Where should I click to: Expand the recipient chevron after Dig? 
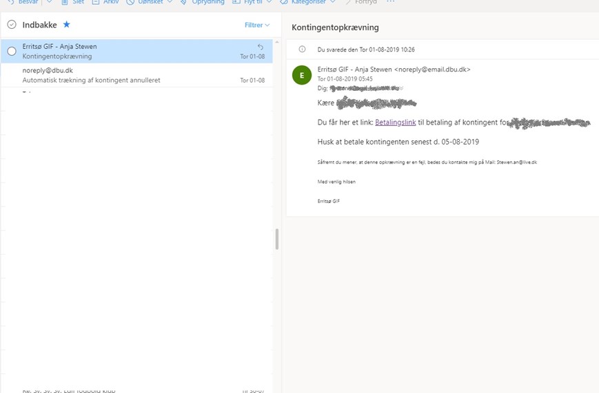tap(401, 89)
